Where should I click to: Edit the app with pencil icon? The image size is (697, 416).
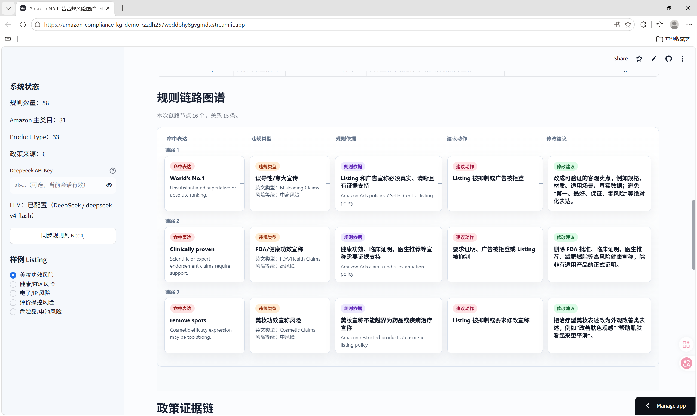[x=654, y=59]
